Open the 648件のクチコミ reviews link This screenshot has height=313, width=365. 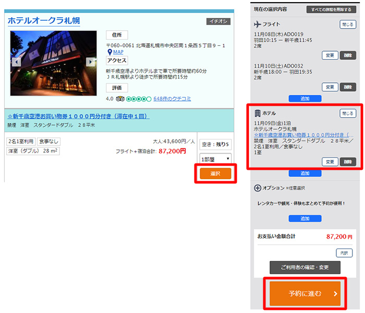tap(172, 99)
